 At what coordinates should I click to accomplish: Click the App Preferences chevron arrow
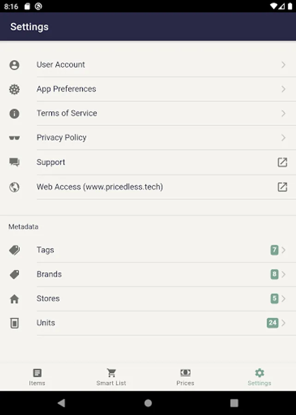pos(283,89)
